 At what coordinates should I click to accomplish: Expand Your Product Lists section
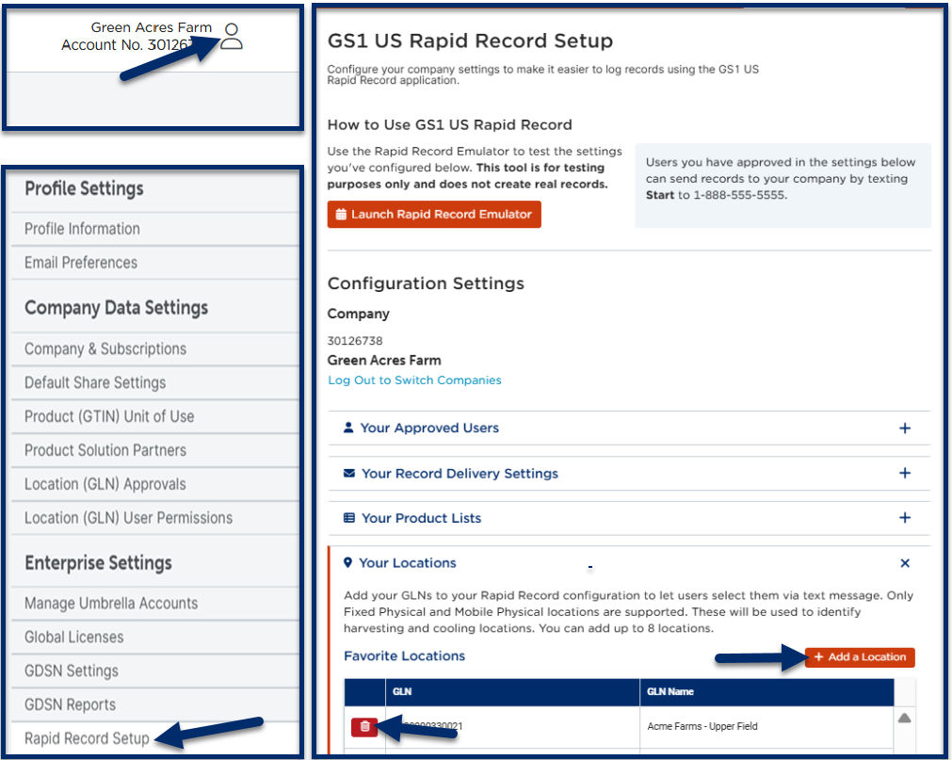click(x=905, y=518)
